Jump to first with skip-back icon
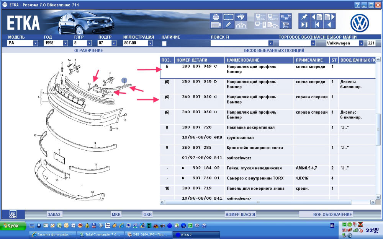This screenshot has width=383, height=239. coord(317,24)
